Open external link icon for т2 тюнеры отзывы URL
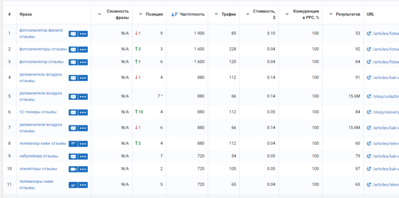 point(369,112)
